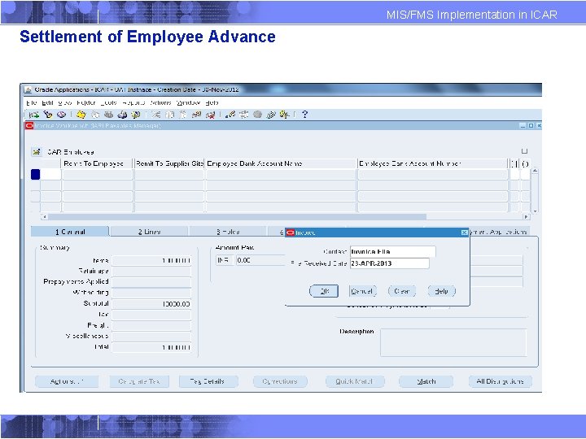Screen dimensions: 586x439
Task: Click the New record toolbar icon
Action: (34, 115)
